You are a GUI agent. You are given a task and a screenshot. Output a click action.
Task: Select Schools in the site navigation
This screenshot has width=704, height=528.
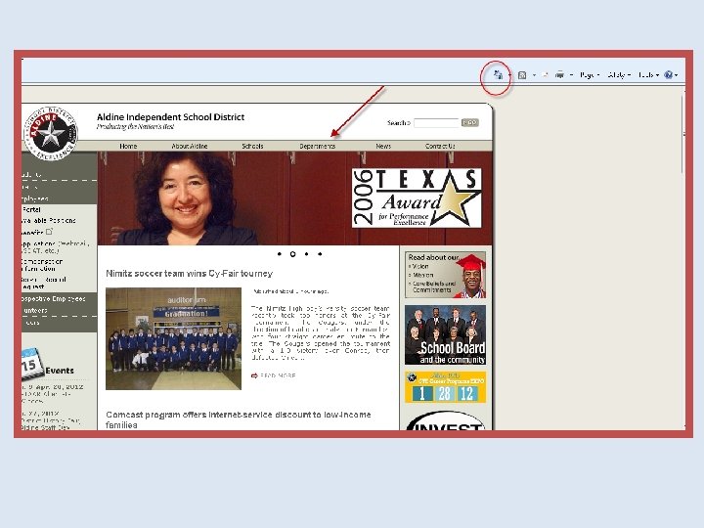(x=252, y=146)
